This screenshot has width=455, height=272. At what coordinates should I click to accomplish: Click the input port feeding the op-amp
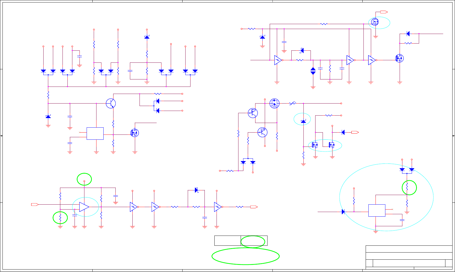point(35,204)
